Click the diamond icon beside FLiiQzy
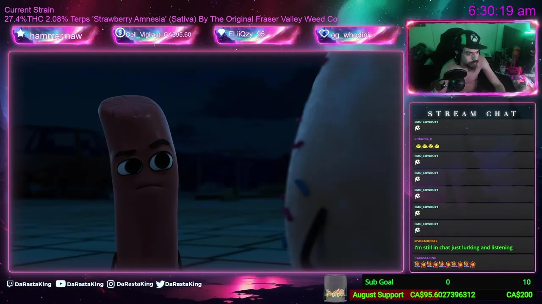The height and width of the screenshot is (304, 542). 222,33
